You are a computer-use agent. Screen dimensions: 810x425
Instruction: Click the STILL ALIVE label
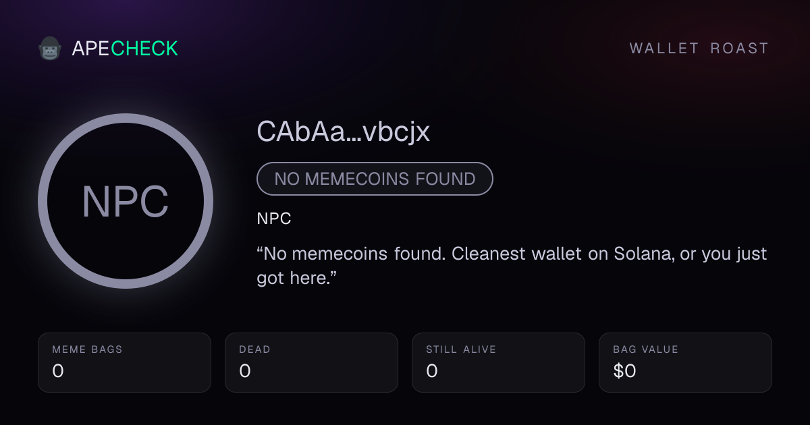click(x=461, y=349)
